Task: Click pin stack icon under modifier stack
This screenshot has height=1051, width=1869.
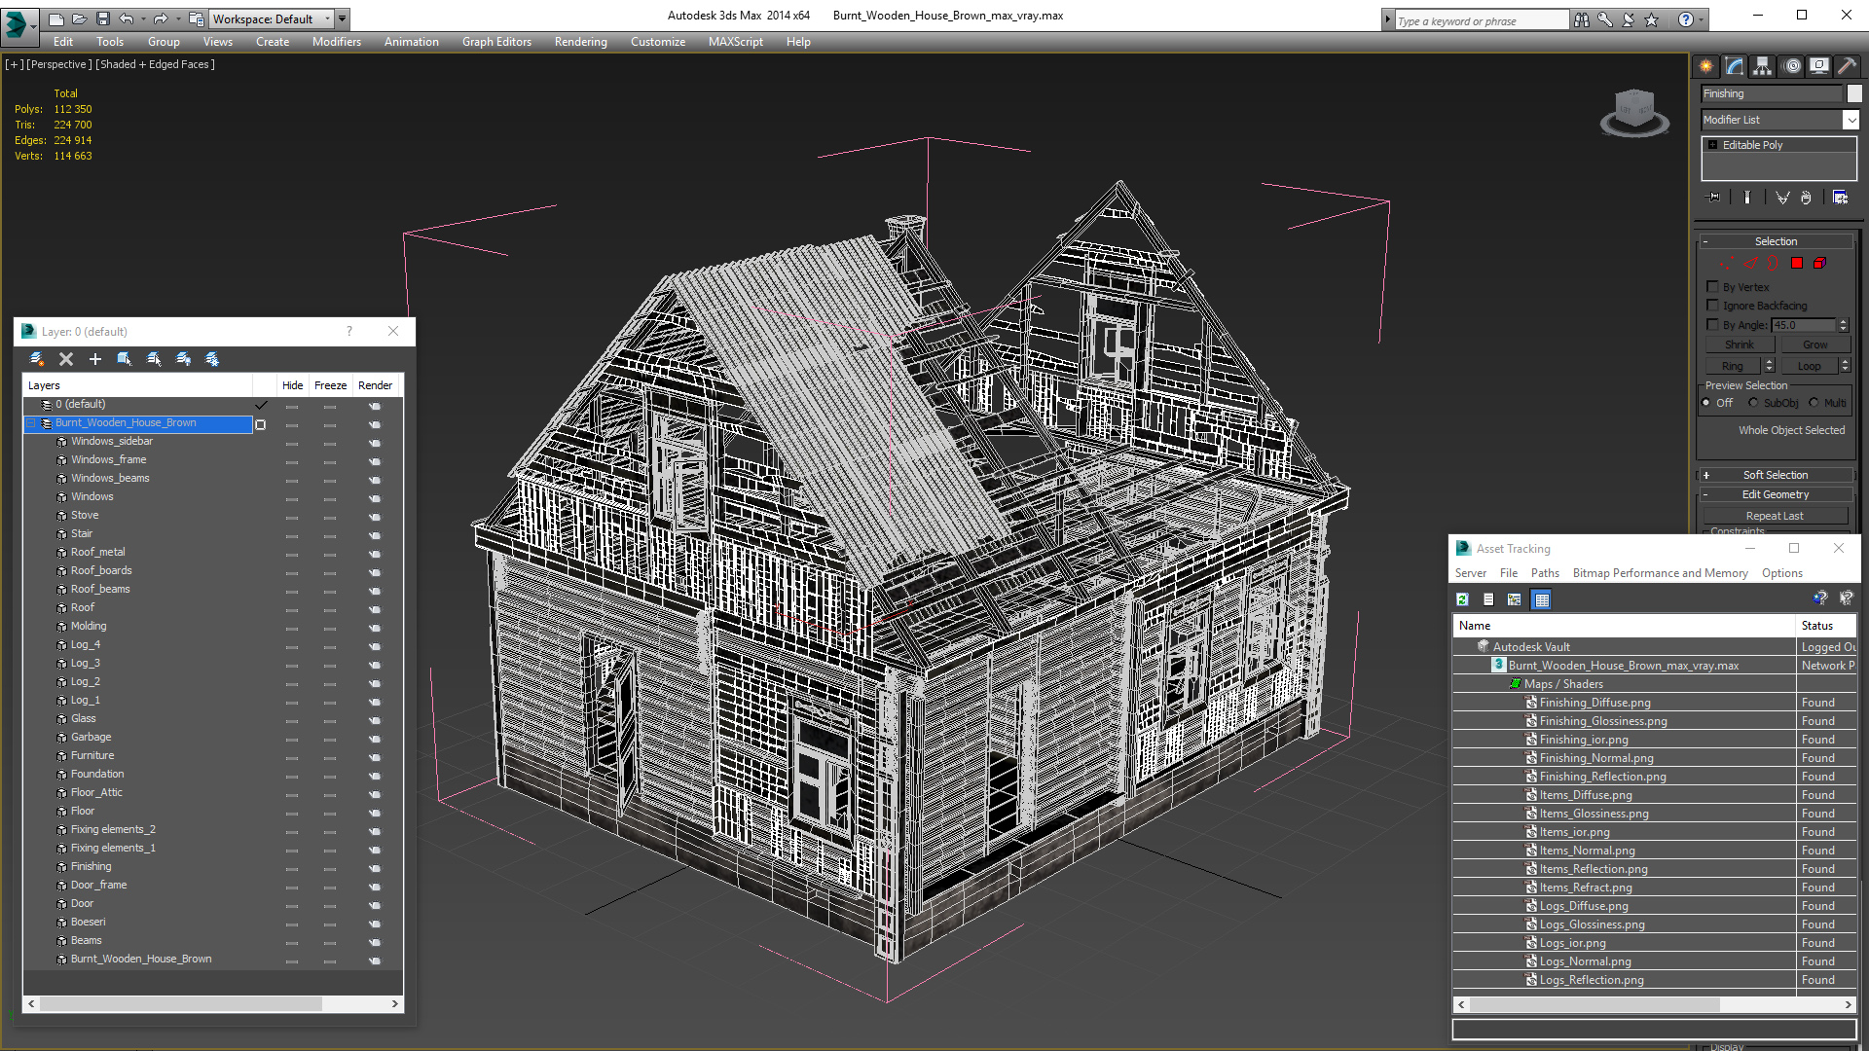Action: [x=1714, y=198]
